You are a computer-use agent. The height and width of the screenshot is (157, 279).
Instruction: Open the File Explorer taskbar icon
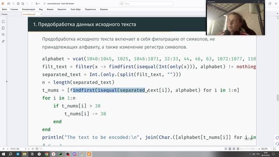pyautogui.click(x=24, y=154)
